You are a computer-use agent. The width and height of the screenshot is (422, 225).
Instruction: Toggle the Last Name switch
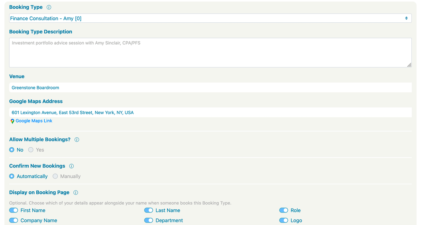[149, 210]
